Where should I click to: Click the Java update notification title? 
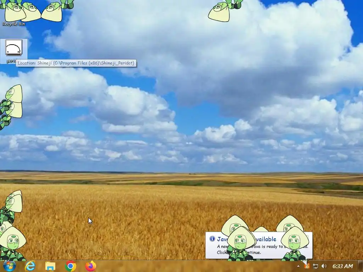pyautogui.click(x=247, y=239)
